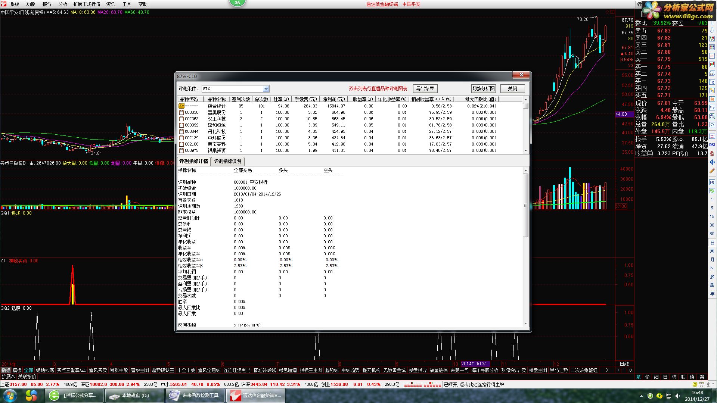This screenshot has width=717, height=403.
Task: Open 本地磁盘 (D:) taskbar item
Action: tap(135, 395)
